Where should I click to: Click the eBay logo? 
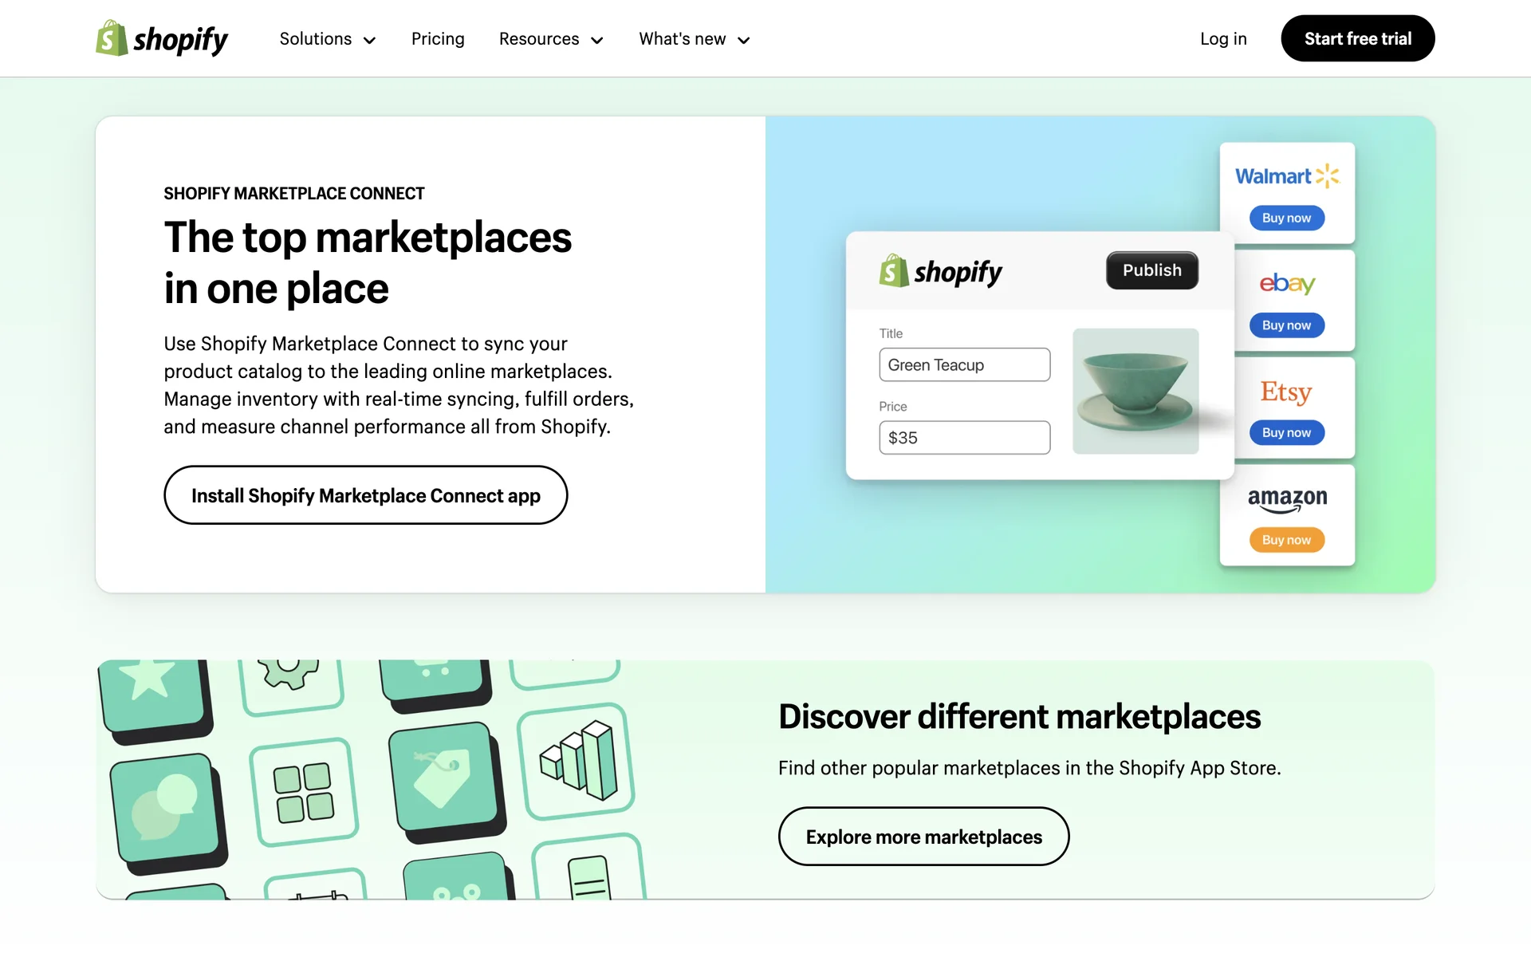[1286, 283]
